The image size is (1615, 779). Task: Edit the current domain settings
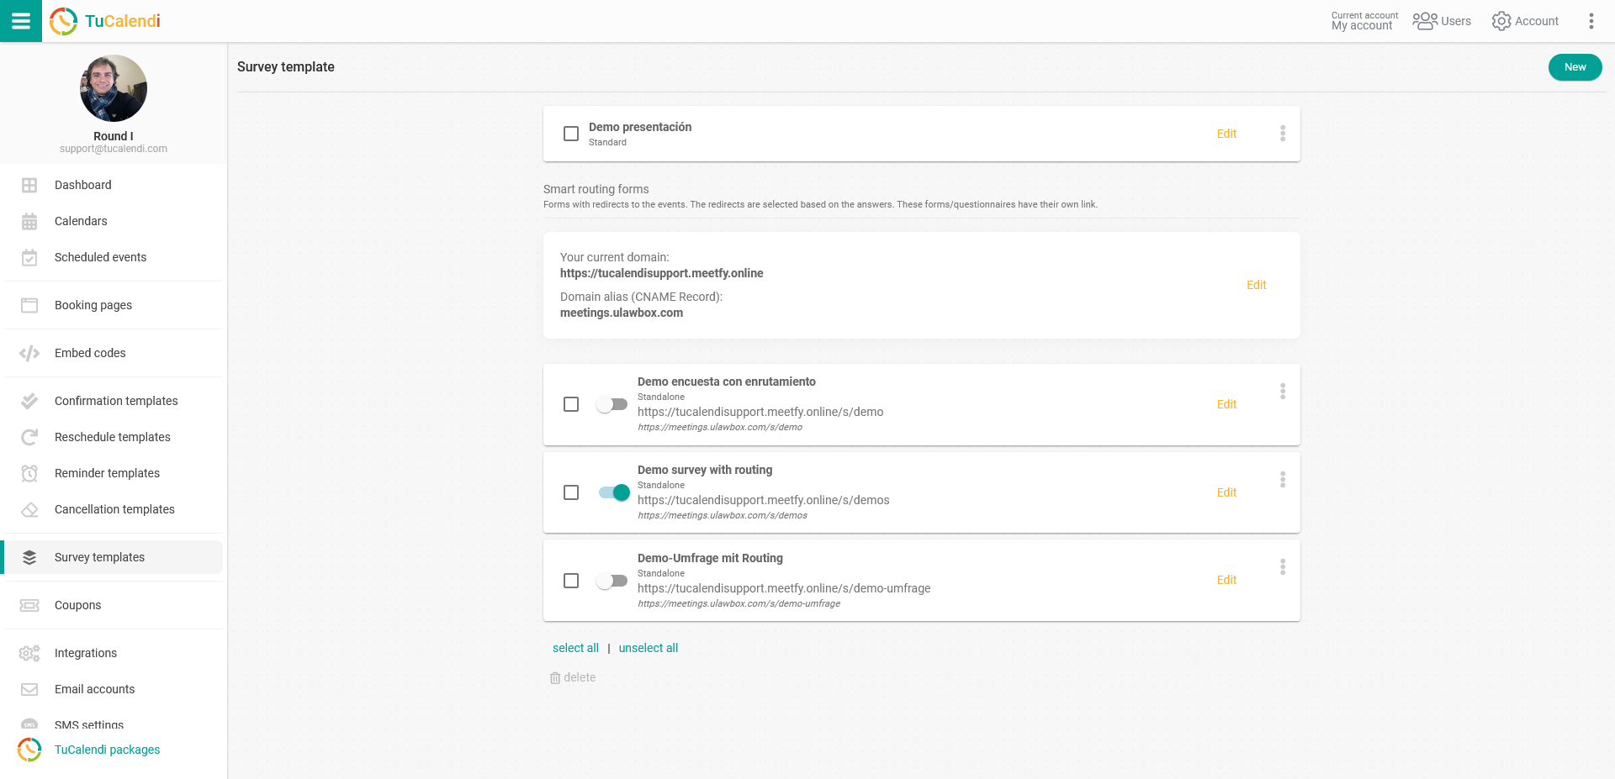pyautogui.click(x=1256, y=285)
